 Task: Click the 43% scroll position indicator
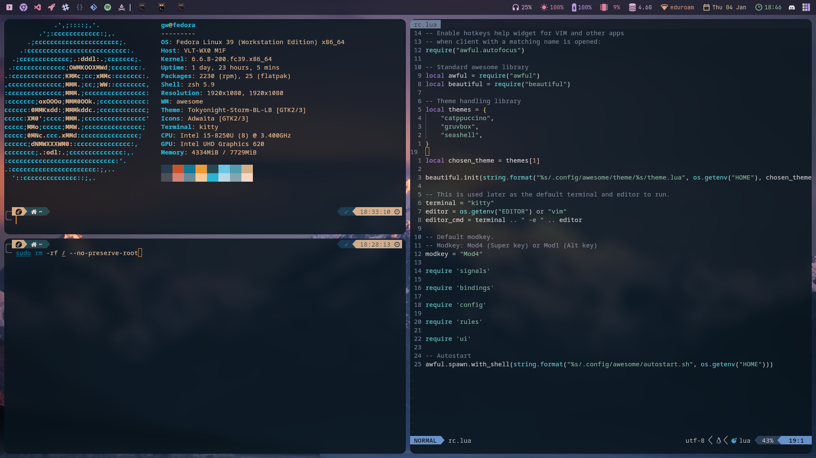tap(768, 441)
